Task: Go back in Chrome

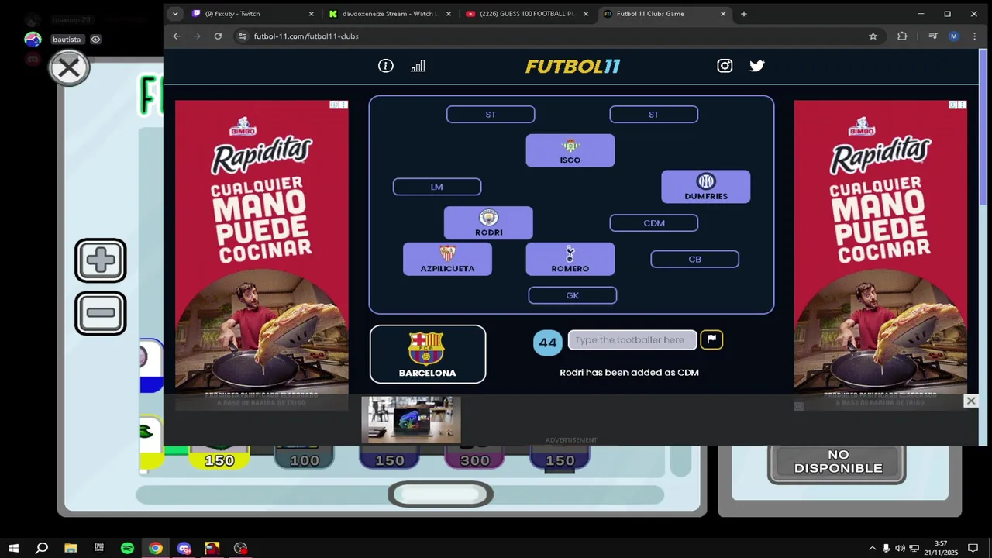Action: (x=177, y=36)
